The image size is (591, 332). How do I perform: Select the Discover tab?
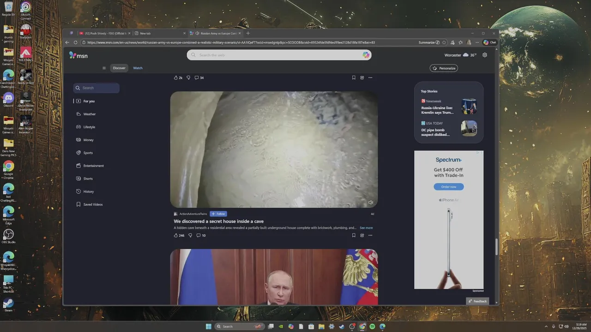pyautogui.click(x=119, y=68)
